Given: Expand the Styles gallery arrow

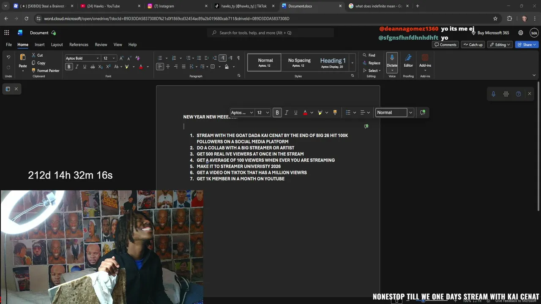Looking at the screenshot, I should pos(352,63).
